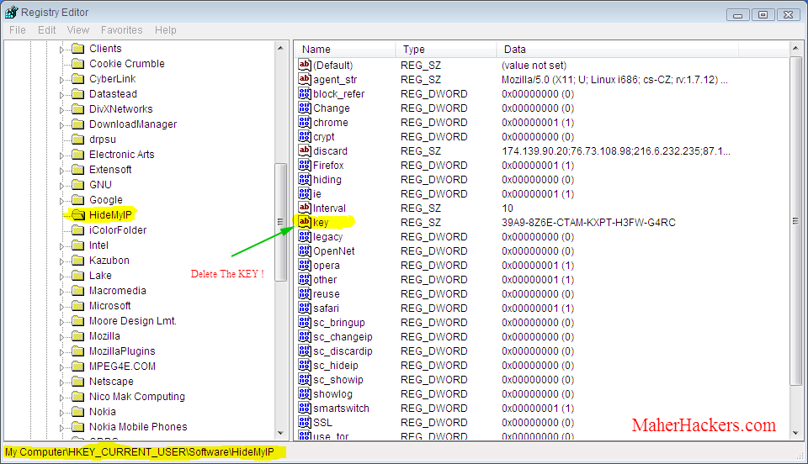Click the iColorFolder folder icon
The height and width of the screenshot is (464, 808).
[x=78, y=230]
